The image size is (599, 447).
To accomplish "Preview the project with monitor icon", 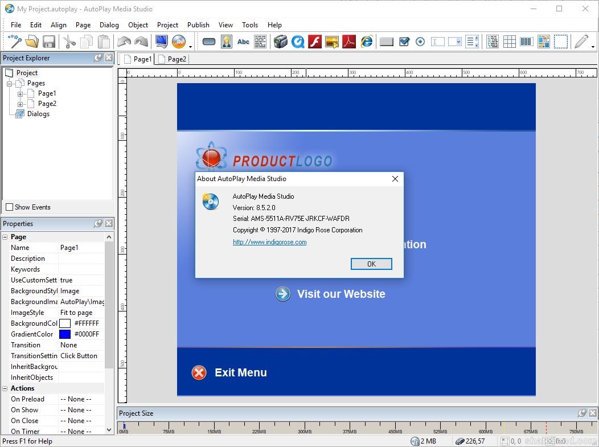I will [x=162, y=41].
